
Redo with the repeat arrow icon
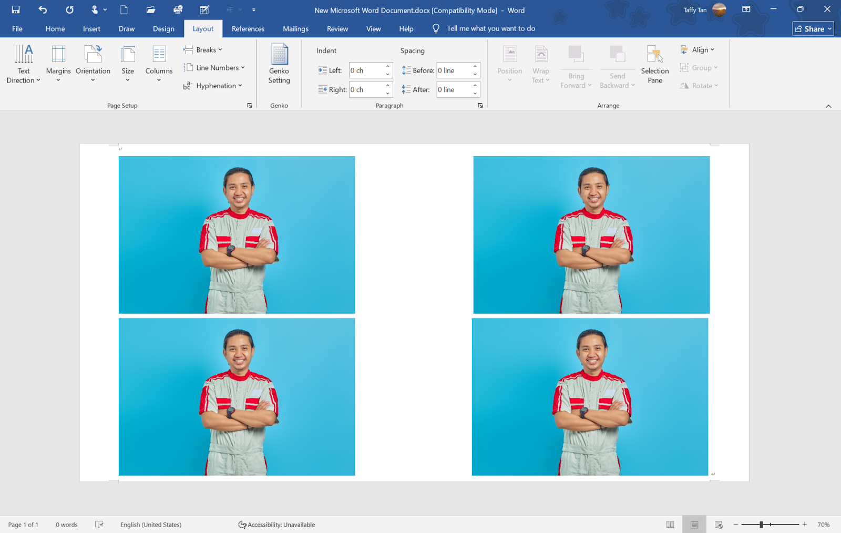[69, 9]
